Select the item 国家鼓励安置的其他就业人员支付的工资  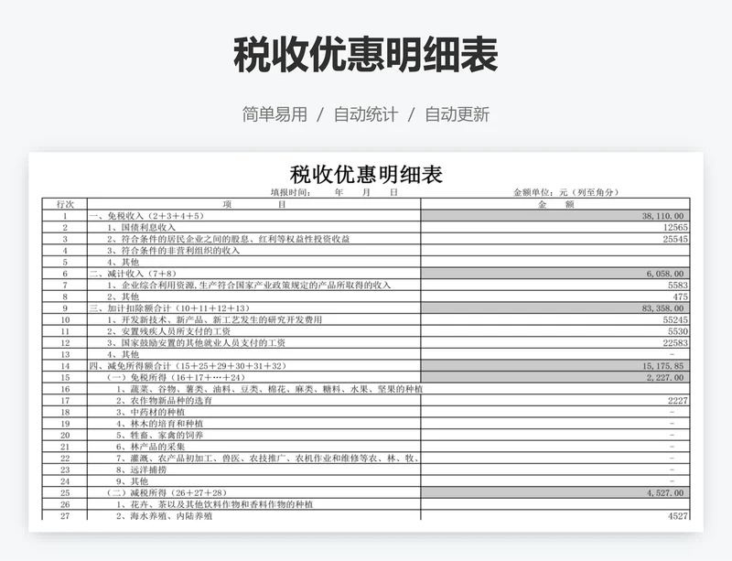pyautogui.click(x=254, y=342)
